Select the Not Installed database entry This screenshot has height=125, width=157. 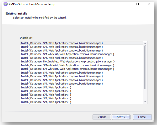(82, 62)
